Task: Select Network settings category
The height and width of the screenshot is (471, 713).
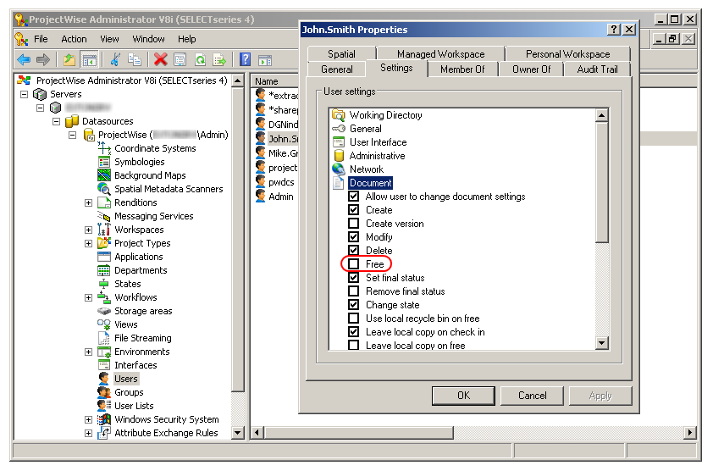Action: [x=367, y=169]
